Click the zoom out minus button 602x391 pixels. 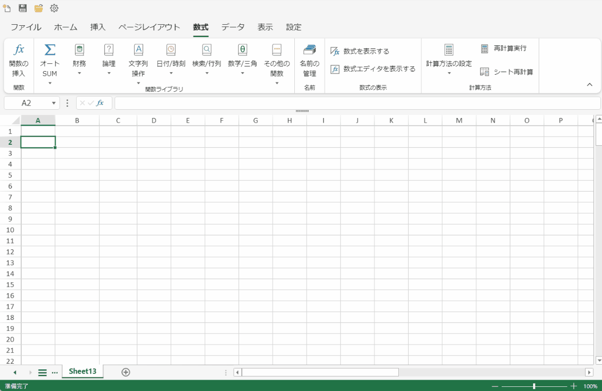[x=495, y=386]
